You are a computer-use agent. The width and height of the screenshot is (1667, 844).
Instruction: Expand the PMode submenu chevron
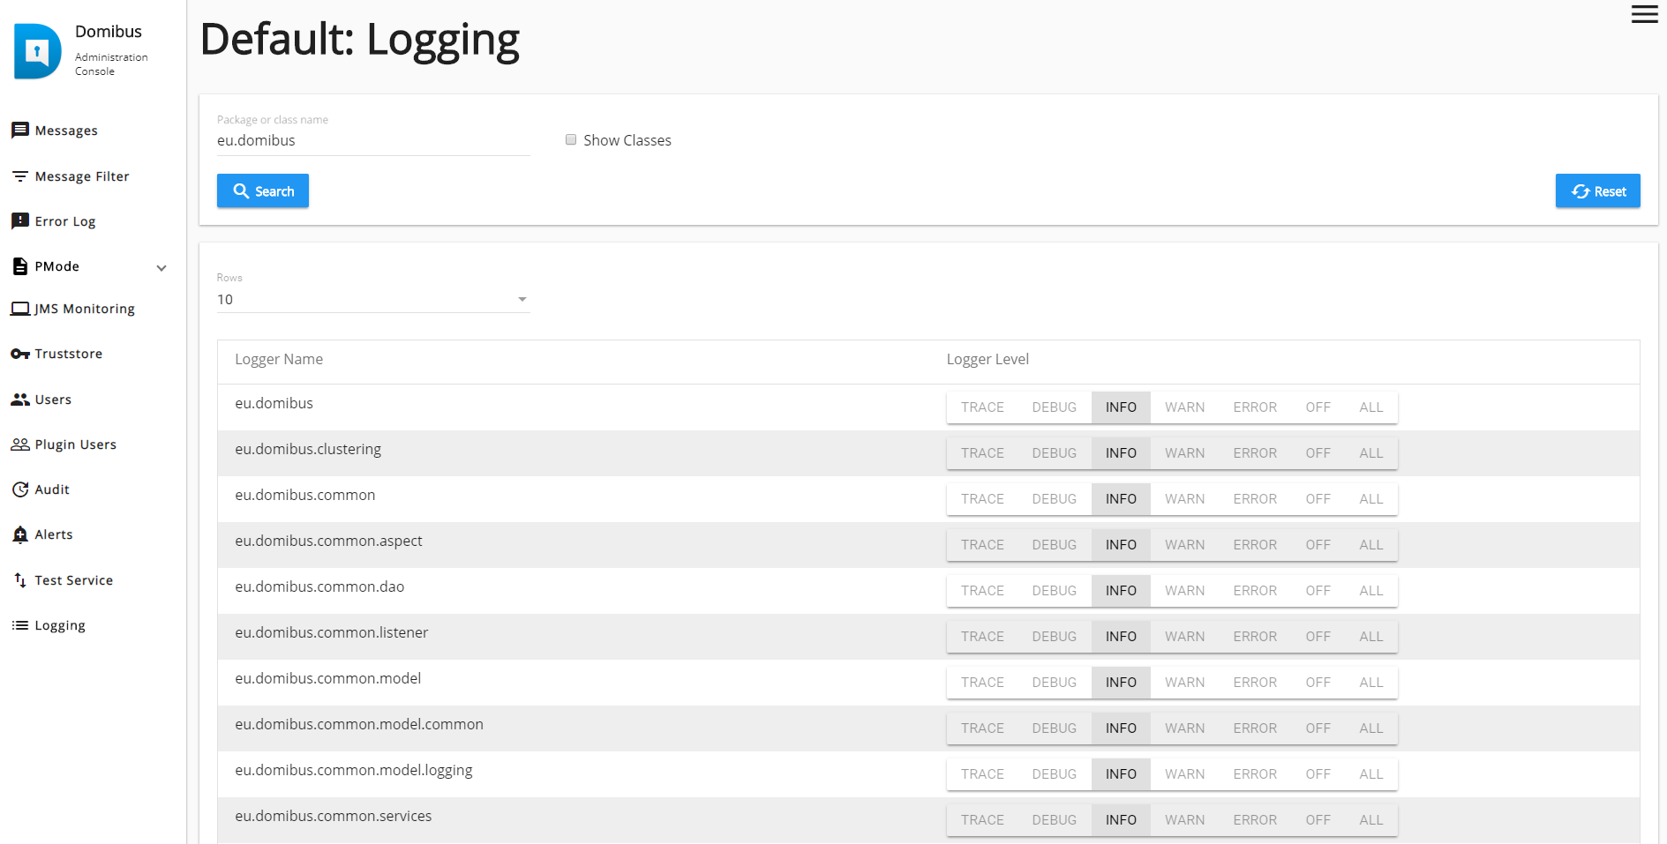click(161, 267)
